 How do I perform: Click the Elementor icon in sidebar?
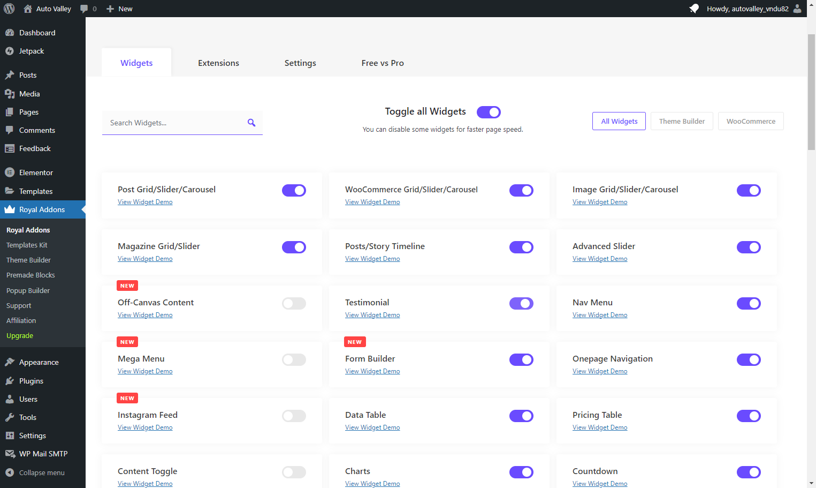tap(10, 172)
